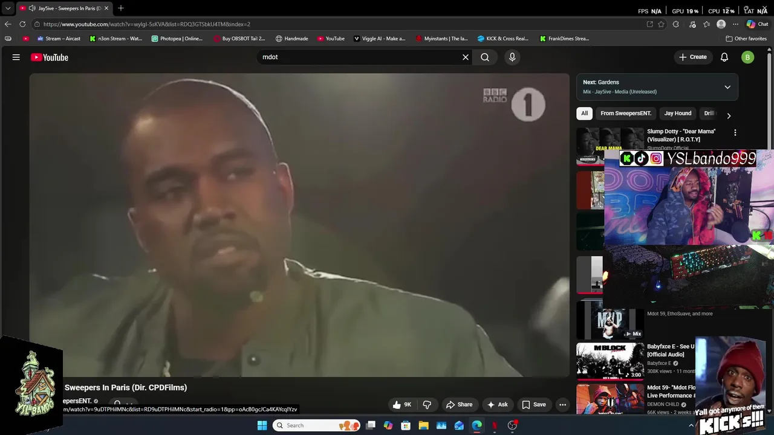Screen dimensions: 774x435
Task: Open more actions three-dot menu
Action: pyautogui.click(x=562, y=405)
